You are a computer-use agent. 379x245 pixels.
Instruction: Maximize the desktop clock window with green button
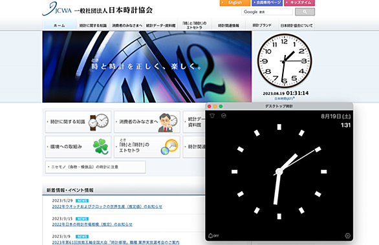tap(221, 106)
